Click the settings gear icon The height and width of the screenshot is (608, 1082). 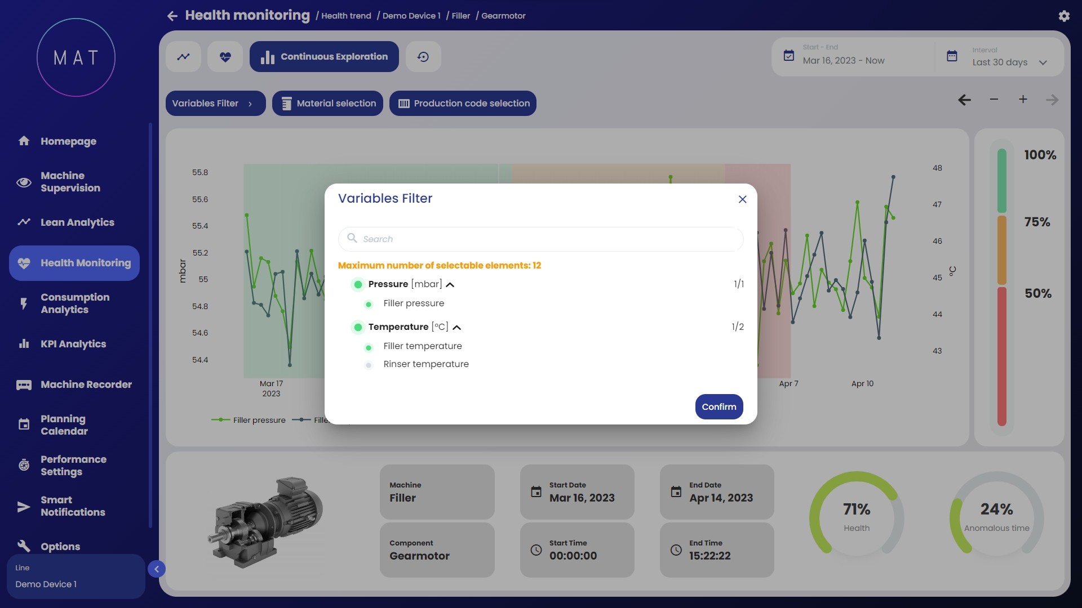(x=1063, y=16)
